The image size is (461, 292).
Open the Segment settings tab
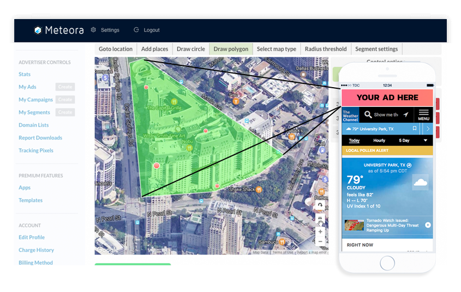click(x=376, y=49)
